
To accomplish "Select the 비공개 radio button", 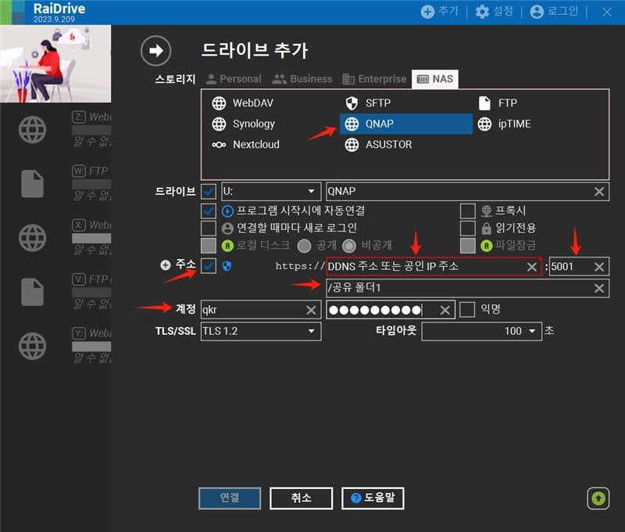I will pyautogui.click(x=349, y=246).
